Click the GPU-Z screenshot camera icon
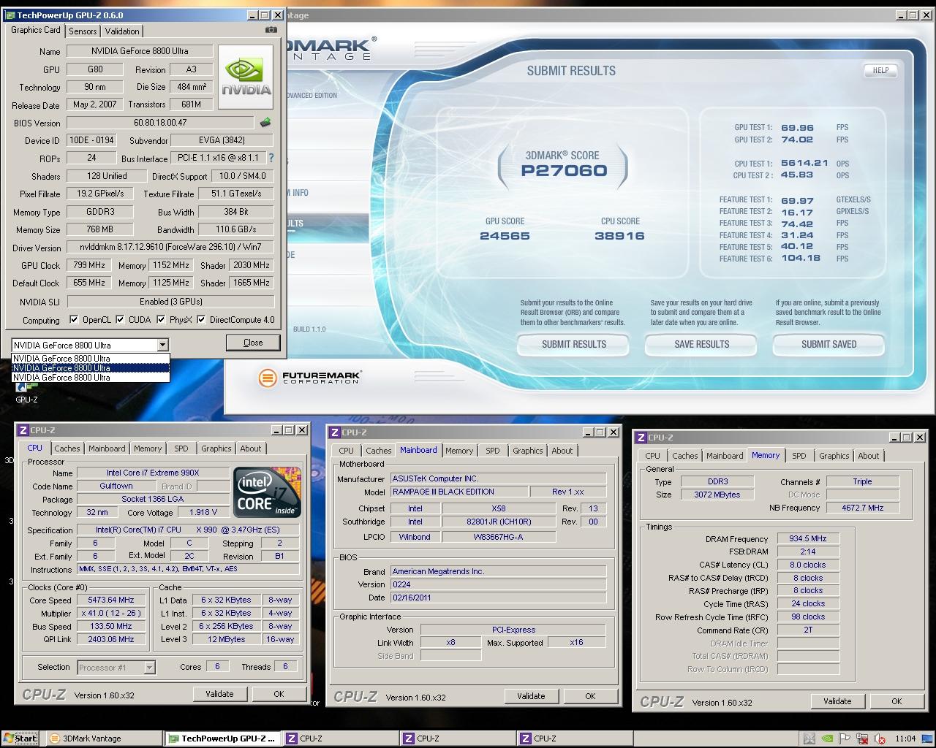The image size is (936, 748). pos(271,30)
